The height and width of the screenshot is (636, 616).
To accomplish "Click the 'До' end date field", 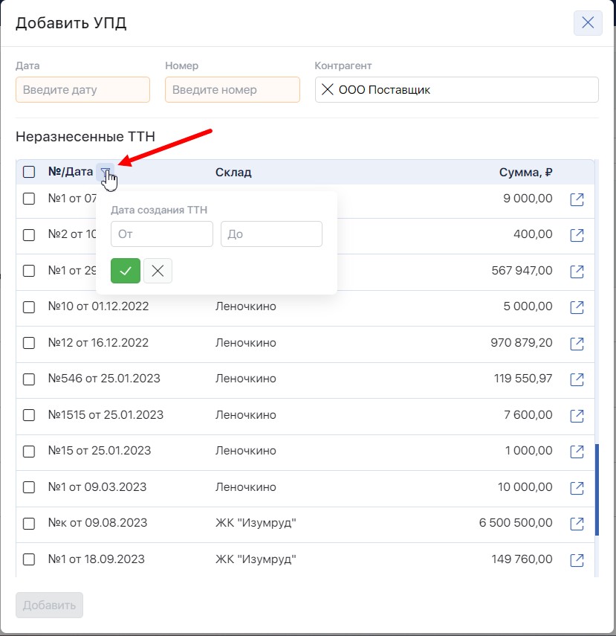I will pyautogui.click(x=271, y=234).
